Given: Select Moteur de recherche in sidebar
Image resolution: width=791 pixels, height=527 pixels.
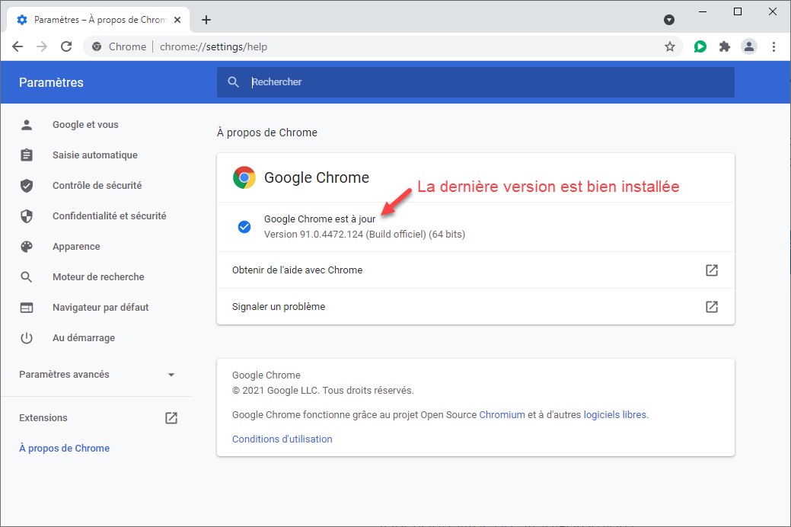Looking at the screenshot, I should [x=98, y=277].
